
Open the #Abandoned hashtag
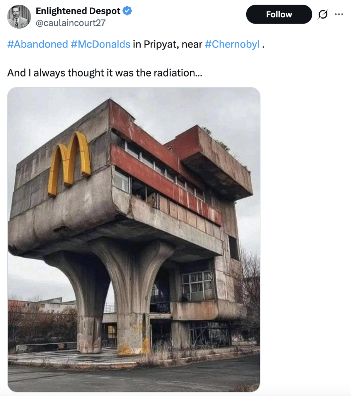37,44
